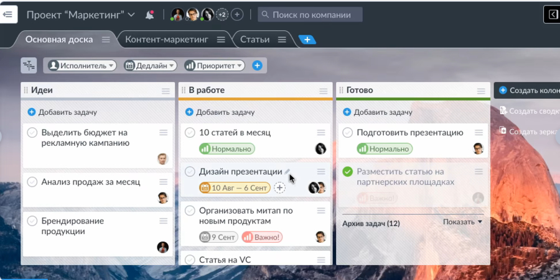Click Важно! priority on Организовать митап
Viewport: 560px width, 280px height.
262,237
